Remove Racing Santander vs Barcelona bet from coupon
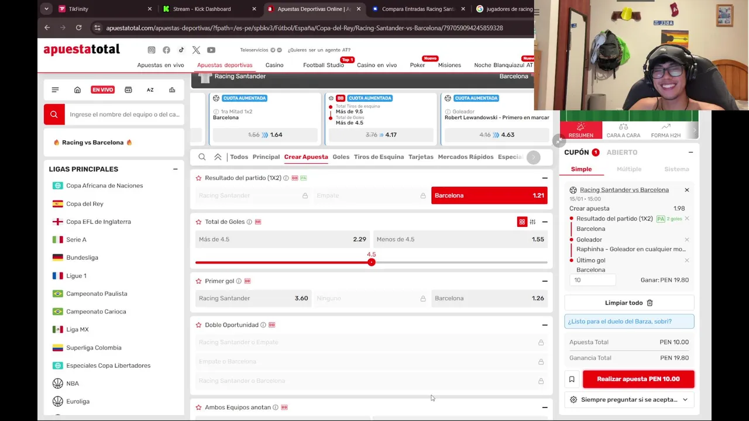749x421 pixels. 687,189
